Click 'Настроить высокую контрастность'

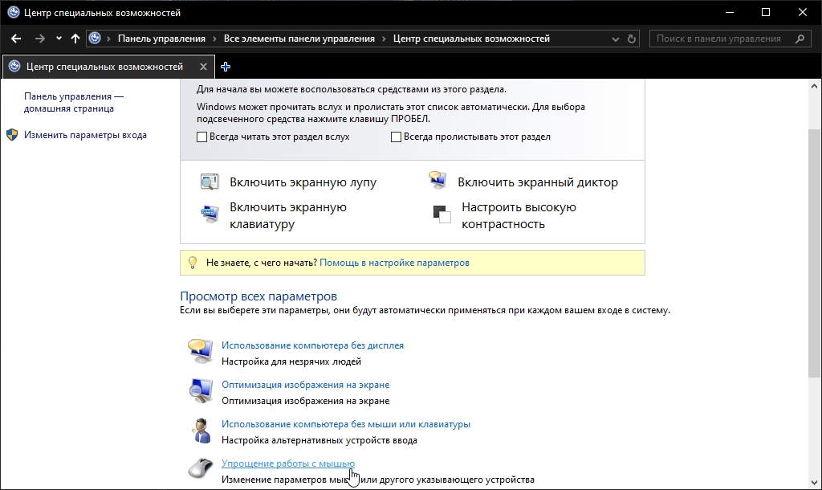pyautogui.click(x=519, y=215)
